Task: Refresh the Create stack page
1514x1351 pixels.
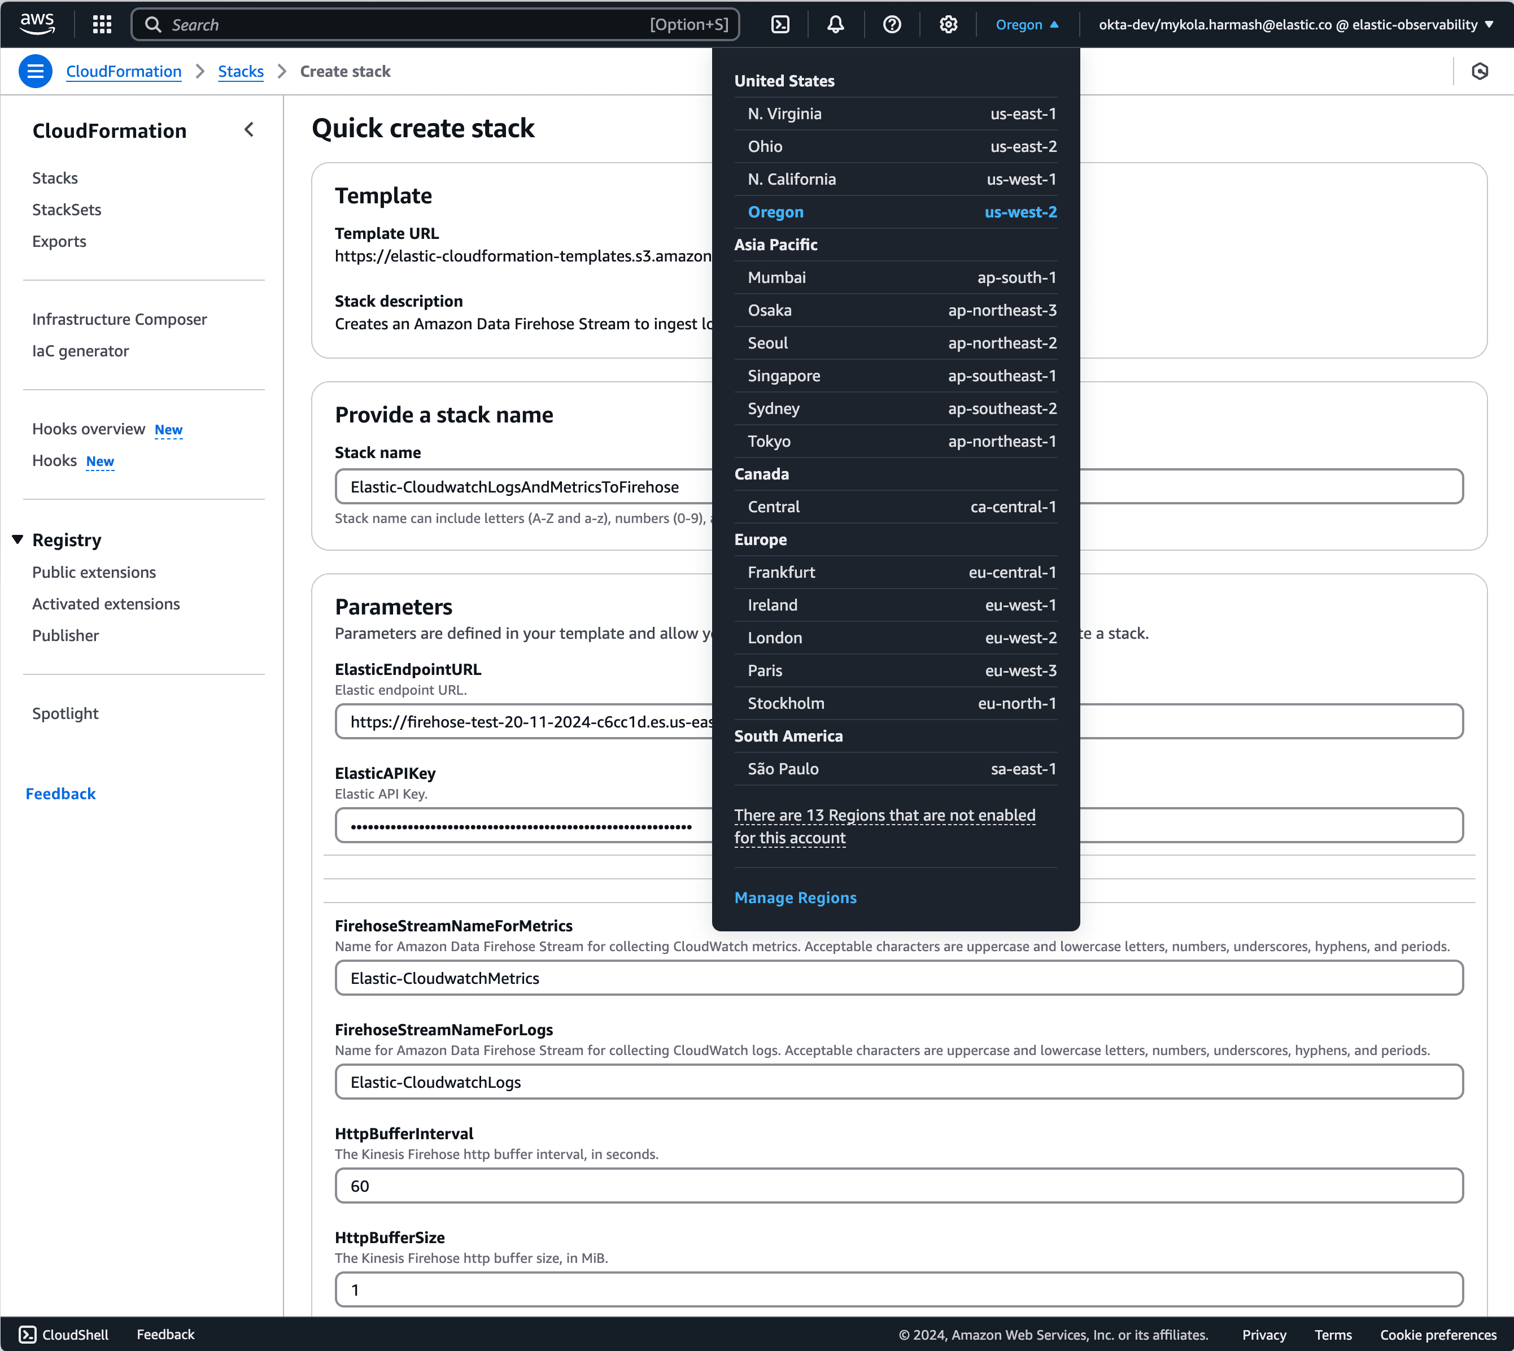Action: [x=1481, y=71]
